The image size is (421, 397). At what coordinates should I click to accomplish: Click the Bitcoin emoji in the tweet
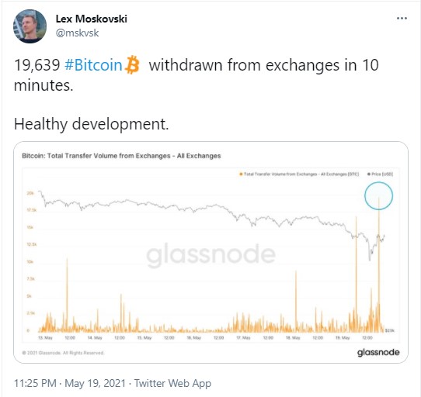point(132,64)
